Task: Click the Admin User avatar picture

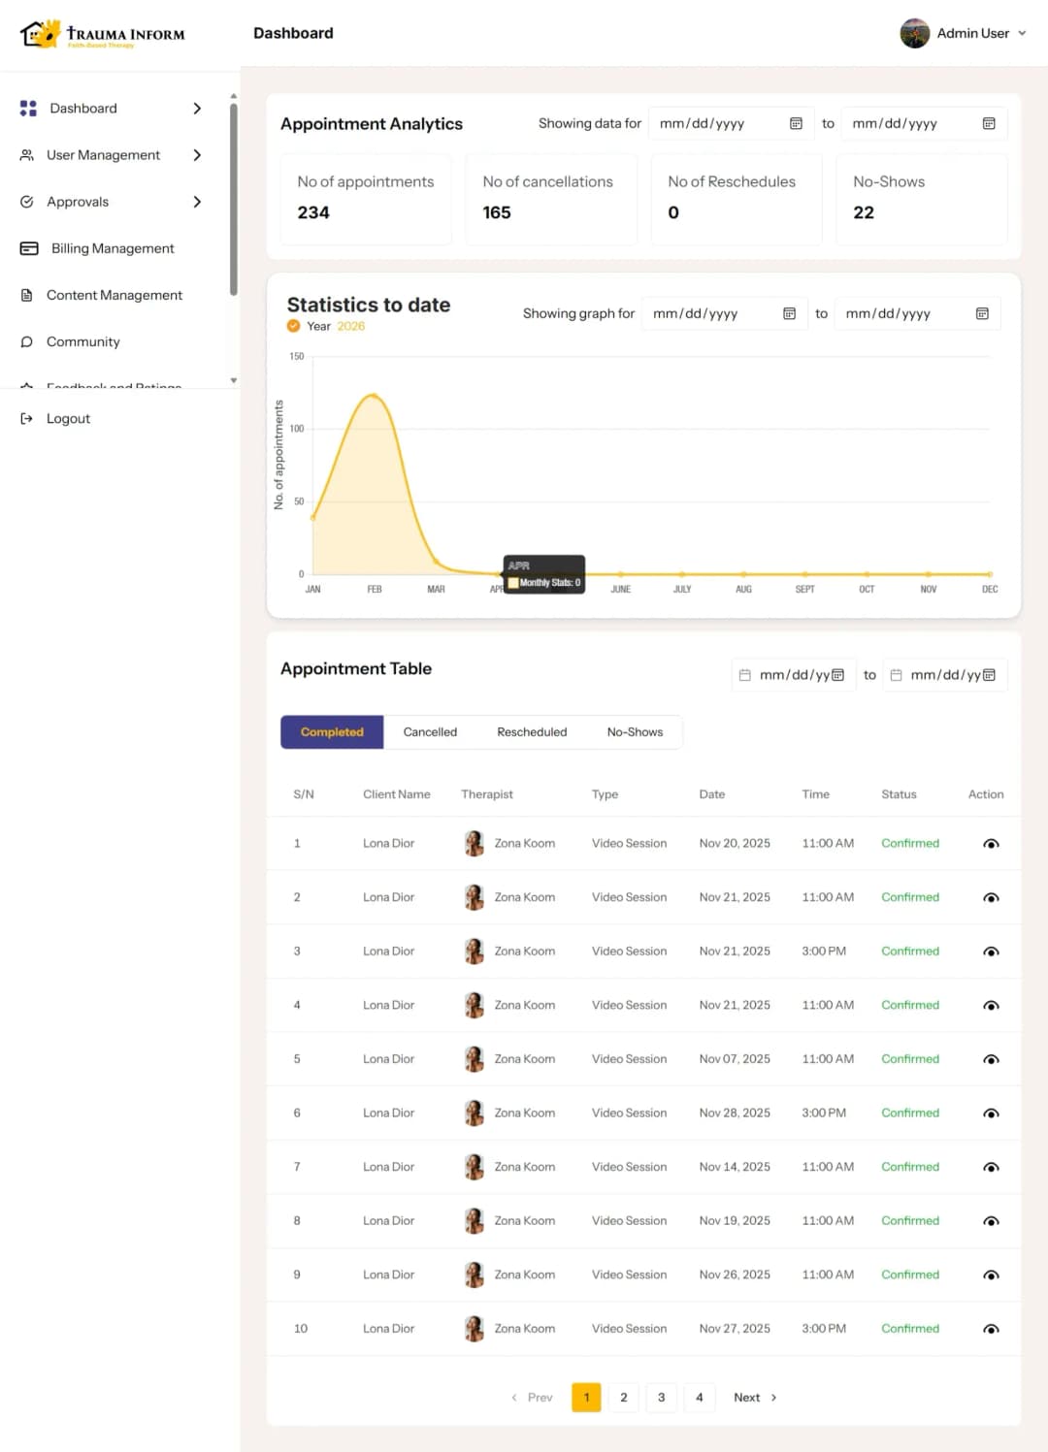Action: (x=914, y=33)
